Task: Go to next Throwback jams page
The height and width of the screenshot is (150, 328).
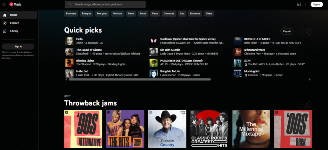Action: tap(309, 104)
